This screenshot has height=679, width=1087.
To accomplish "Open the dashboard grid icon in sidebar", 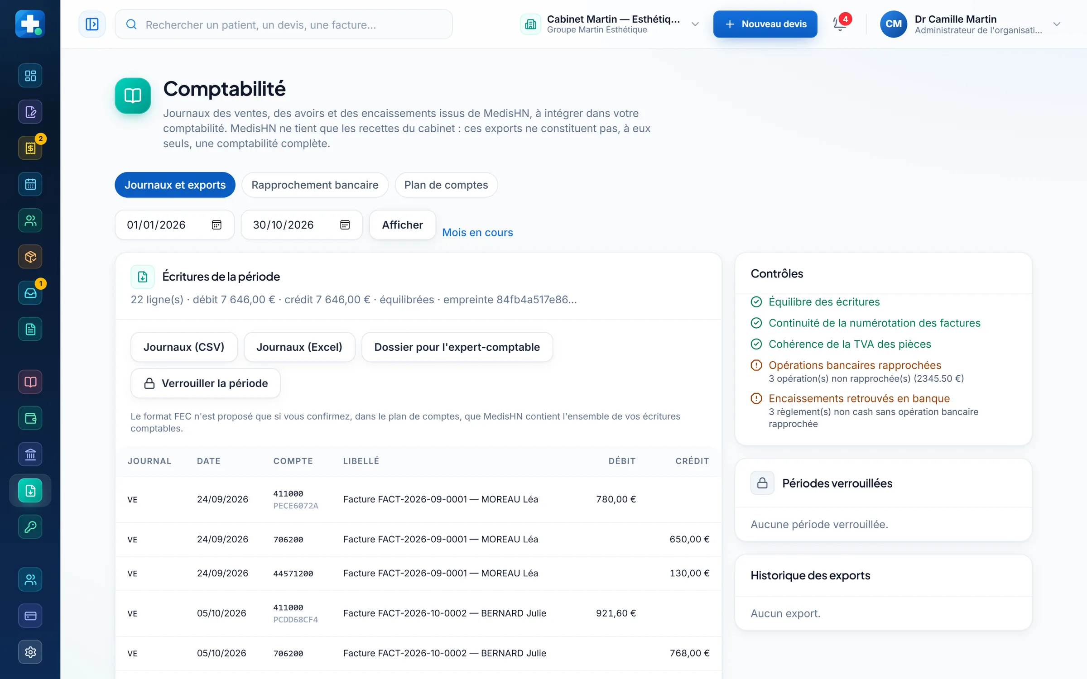I will [30, 76].
